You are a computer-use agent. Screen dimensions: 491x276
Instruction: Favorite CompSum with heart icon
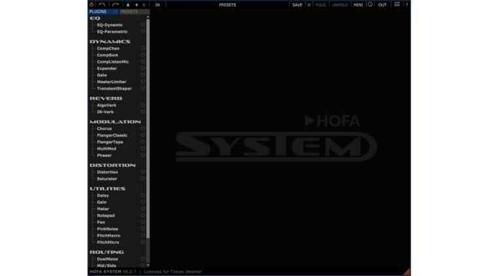143,55
